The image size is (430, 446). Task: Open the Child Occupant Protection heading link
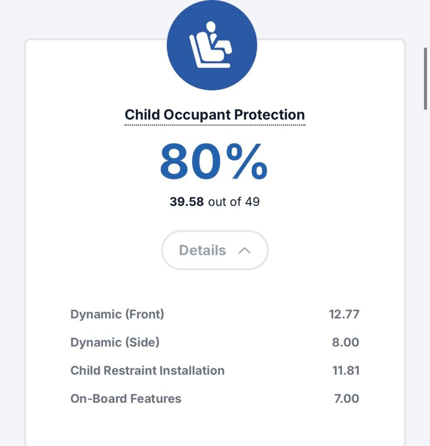215,115
